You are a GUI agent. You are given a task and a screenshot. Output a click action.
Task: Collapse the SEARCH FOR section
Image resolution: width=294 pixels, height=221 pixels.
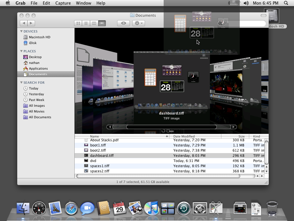coord(21,82)
